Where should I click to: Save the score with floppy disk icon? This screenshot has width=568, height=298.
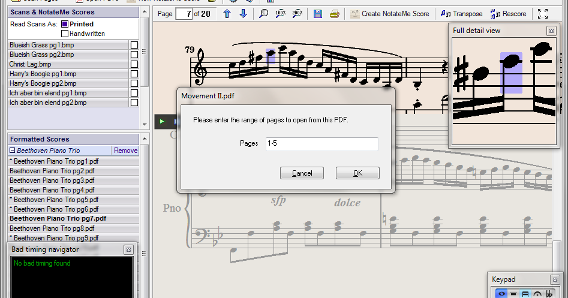pyautogui.click(x=318, y=14)
